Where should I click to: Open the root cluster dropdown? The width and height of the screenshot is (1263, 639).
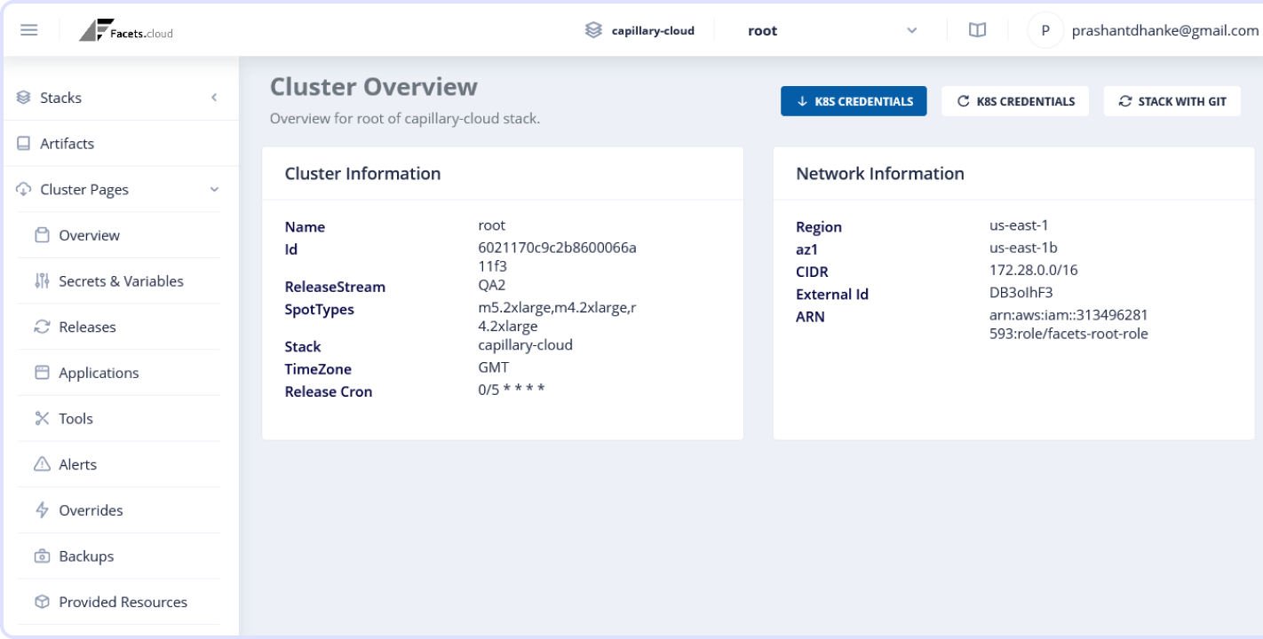coord(832,30)
